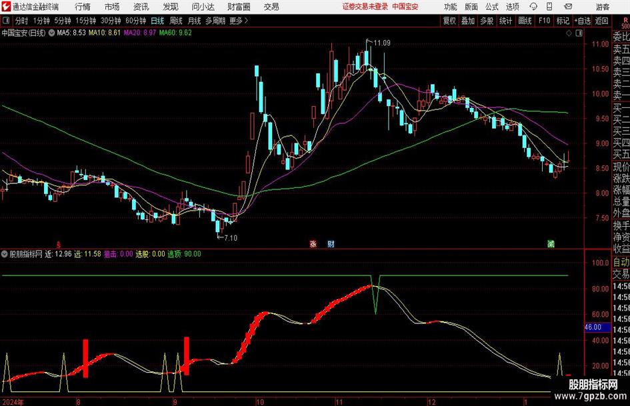
Task: Open the 交易 menu
Action: (x=271, y=7)
